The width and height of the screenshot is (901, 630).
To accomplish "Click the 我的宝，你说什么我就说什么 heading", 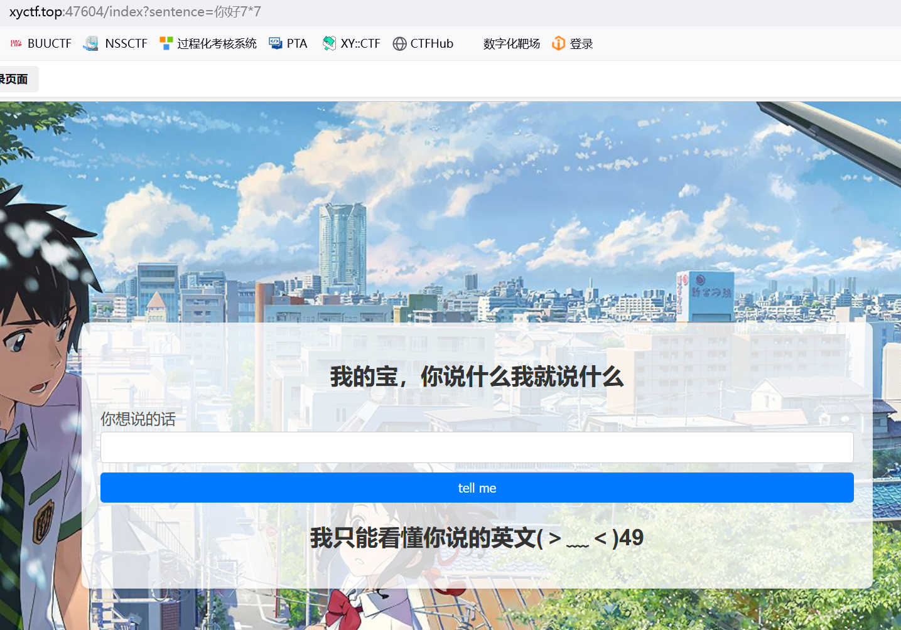I will coord(477,376).
